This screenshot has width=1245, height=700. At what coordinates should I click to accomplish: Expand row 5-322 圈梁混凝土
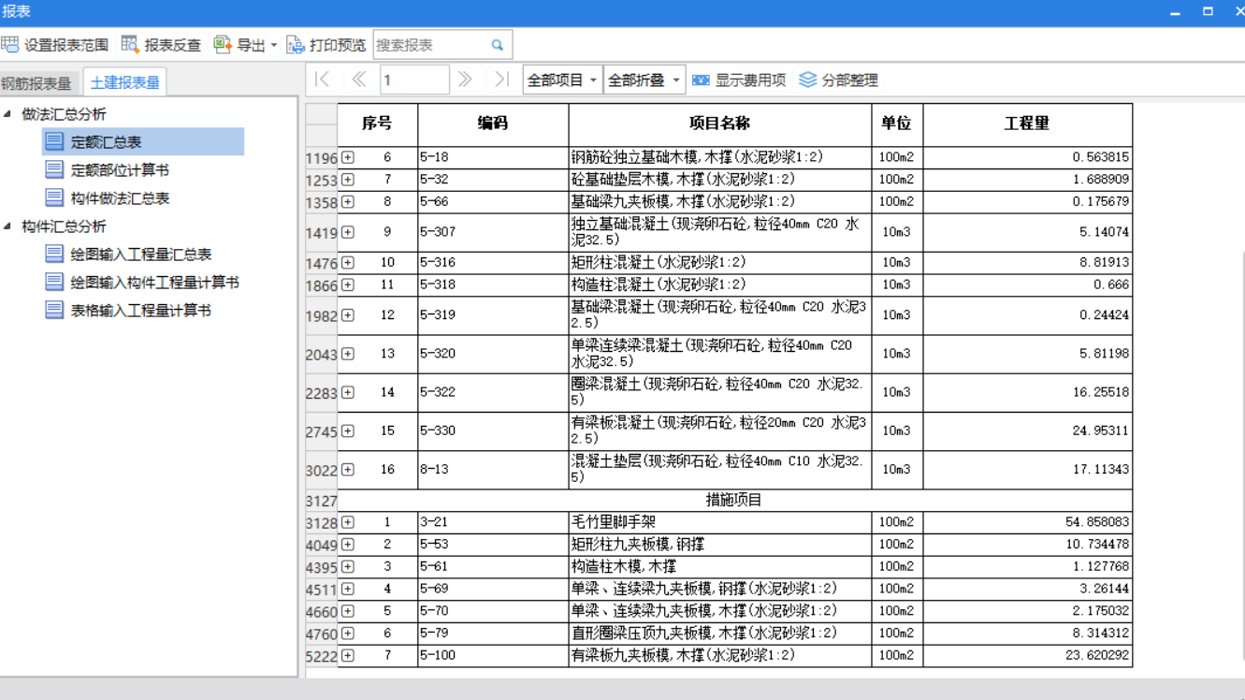pos(348,393)
